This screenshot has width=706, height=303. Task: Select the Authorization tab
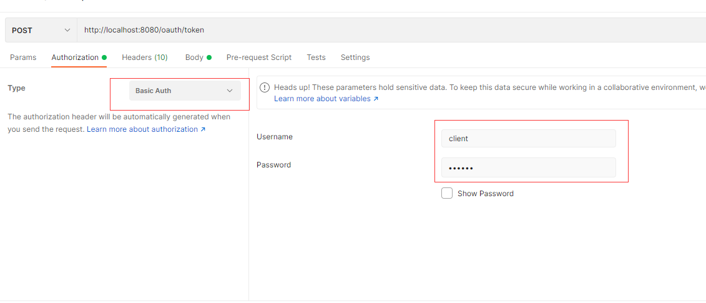75,57
